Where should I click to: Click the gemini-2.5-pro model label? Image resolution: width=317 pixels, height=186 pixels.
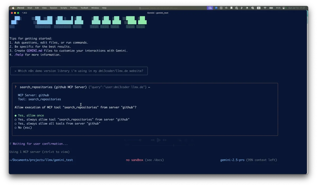[x=232, y=160]
